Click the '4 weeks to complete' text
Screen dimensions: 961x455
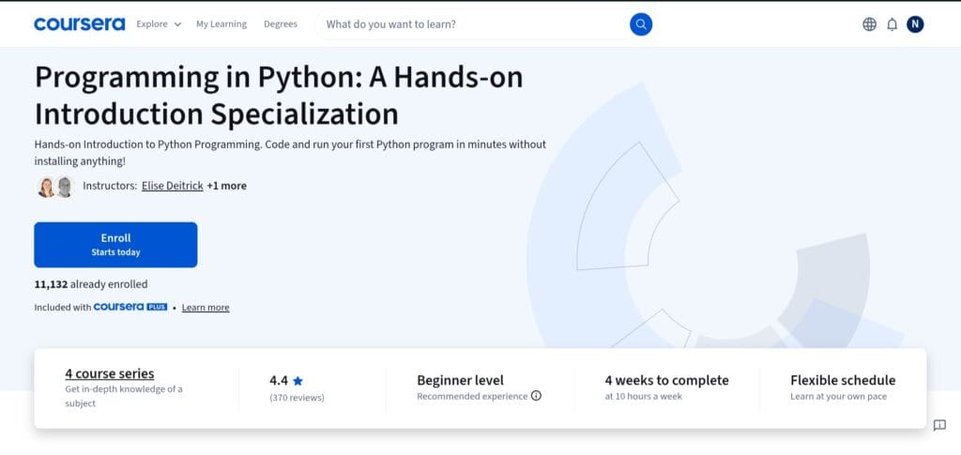pos(667,380)
